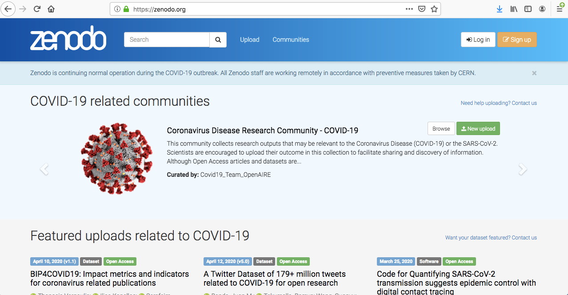568x295 pixels.
Task: Click the Zenodo logo
Action: click(68, 38)
